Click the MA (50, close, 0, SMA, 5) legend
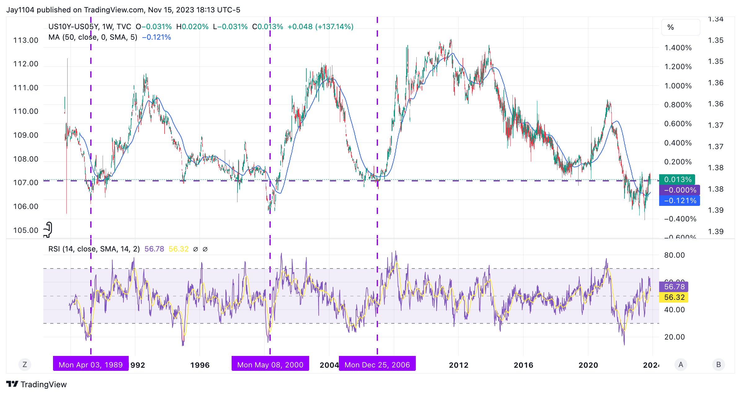The image size is (741, 395). pyautogui.click(x=93, y=37)
